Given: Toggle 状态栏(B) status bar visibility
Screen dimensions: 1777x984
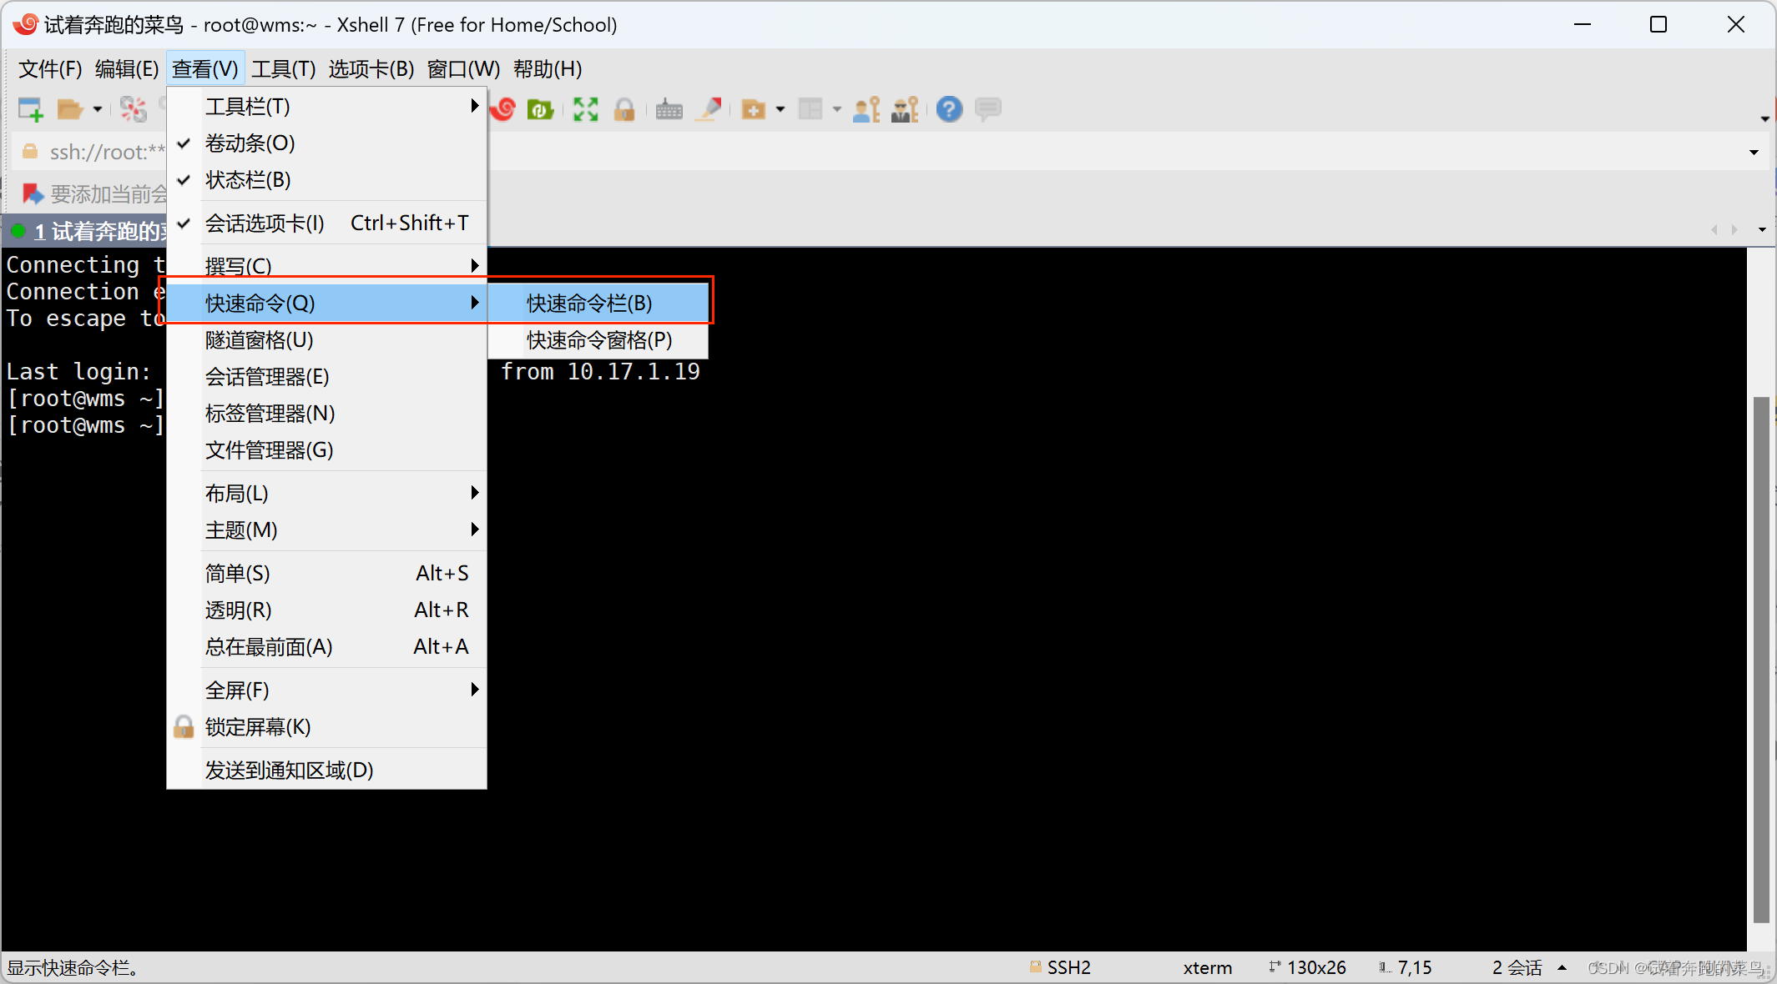Looking at the screenshot, I should tap(248, 180).
